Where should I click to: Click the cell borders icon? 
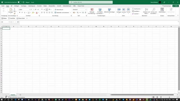(x=29, y=12)
